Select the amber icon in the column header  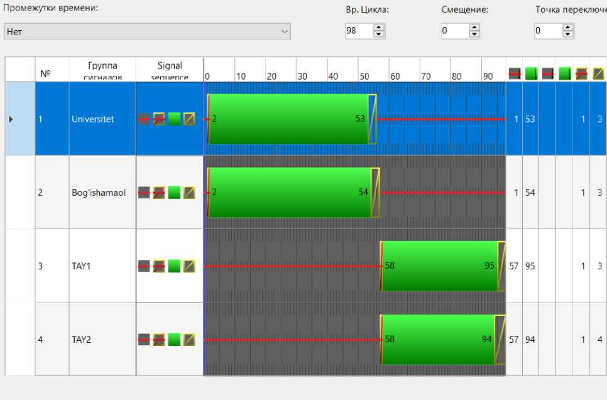click(x=598, y=73)
